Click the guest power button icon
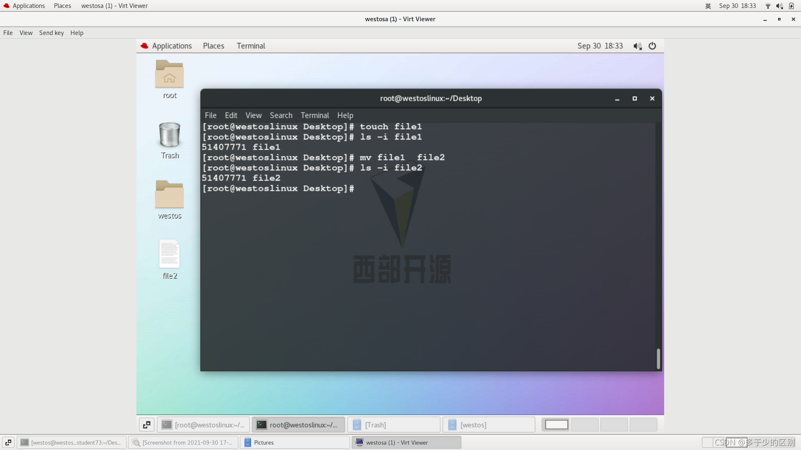The height and width of the screenshot is (450, 801). [652, 46]
